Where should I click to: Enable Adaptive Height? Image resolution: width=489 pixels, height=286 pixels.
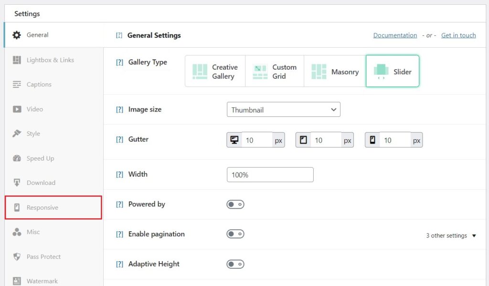[235, 264]
